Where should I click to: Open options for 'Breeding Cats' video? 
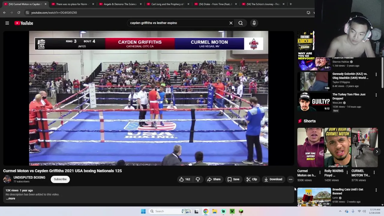(x=376, y=190)
